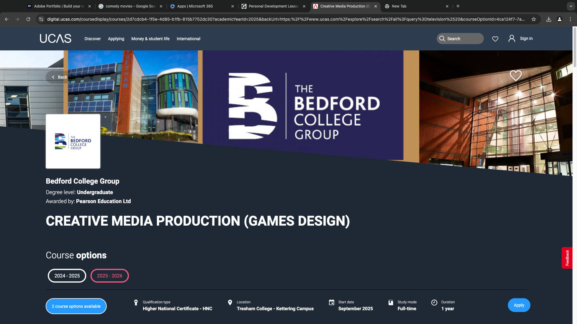Click 'Higher National Certificate - HNC' text
Image resolution: width=577 pixels, height=324 pixels.
(177, 309)
